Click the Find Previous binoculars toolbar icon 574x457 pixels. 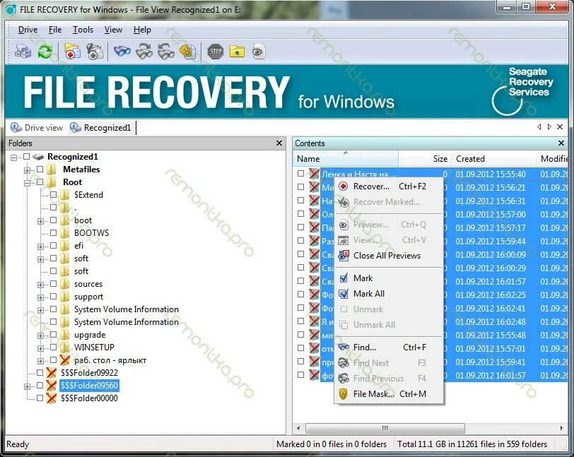pos(166,52)
